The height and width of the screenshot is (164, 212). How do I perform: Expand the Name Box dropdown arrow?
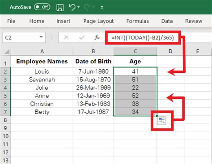click(x=41, y=37)
